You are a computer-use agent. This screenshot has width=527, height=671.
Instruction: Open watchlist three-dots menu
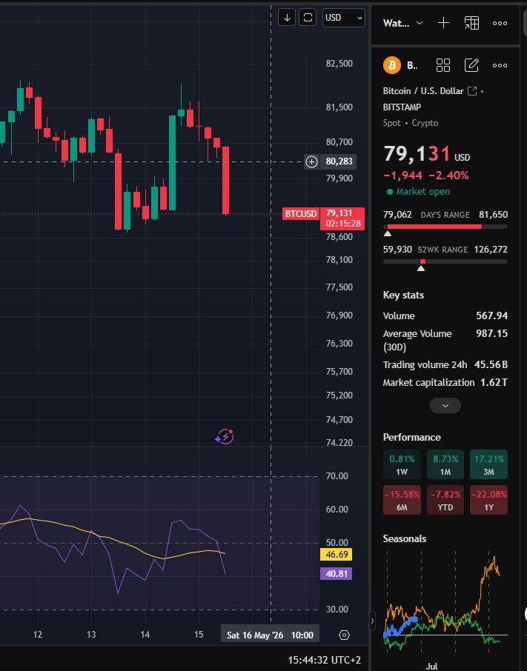(500, 23)
